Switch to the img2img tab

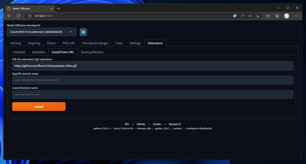click(x=34, y=43)
